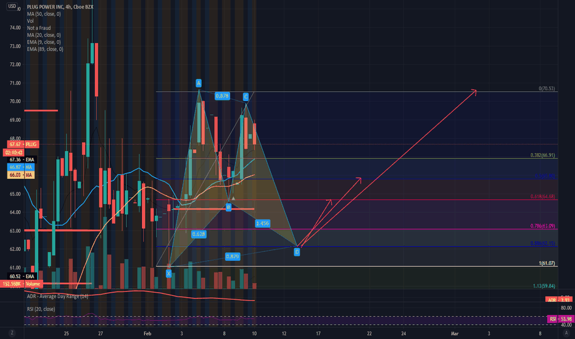Click the 152.558K Volume label
575x339 pixels.
21,284
